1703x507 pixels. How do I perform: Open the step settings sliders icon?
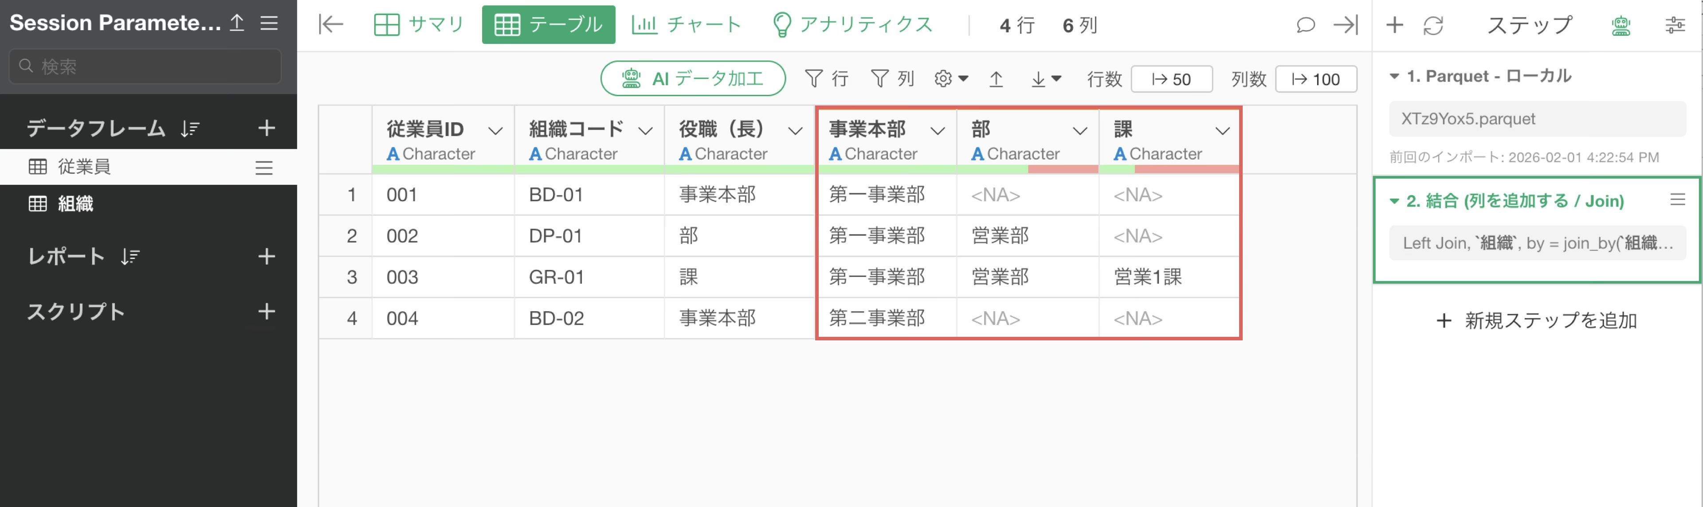[1674, 26]
